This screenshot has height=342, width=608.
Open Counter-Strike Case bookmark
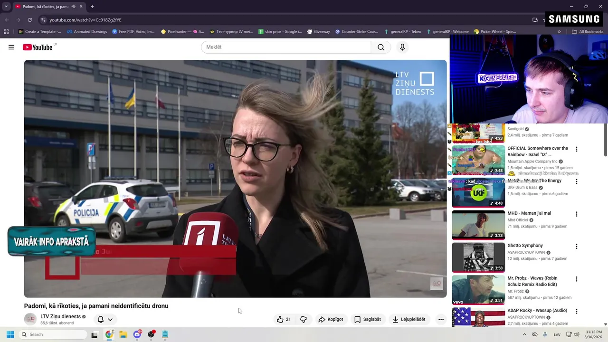(x=357, y=32)
